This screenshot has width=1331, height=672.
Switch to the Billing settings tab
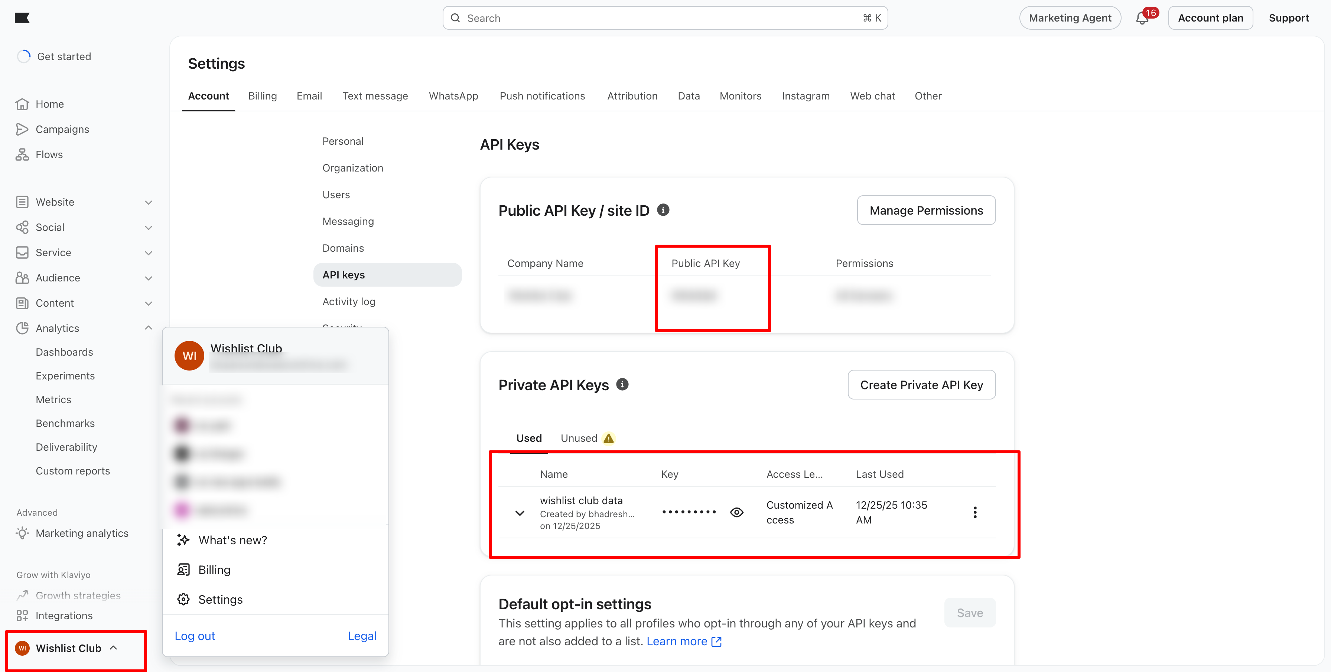coord(263,96)
